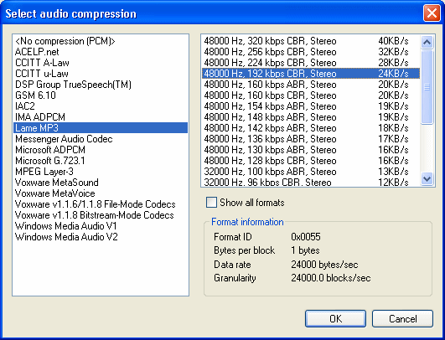Select 48000 Hz, 320 kbps CBR format
The image size is (445, 340).
(x=311, y=41)
